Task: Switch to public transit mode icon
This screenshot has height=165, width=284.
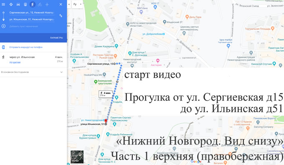Action: (x=25, y=4)
